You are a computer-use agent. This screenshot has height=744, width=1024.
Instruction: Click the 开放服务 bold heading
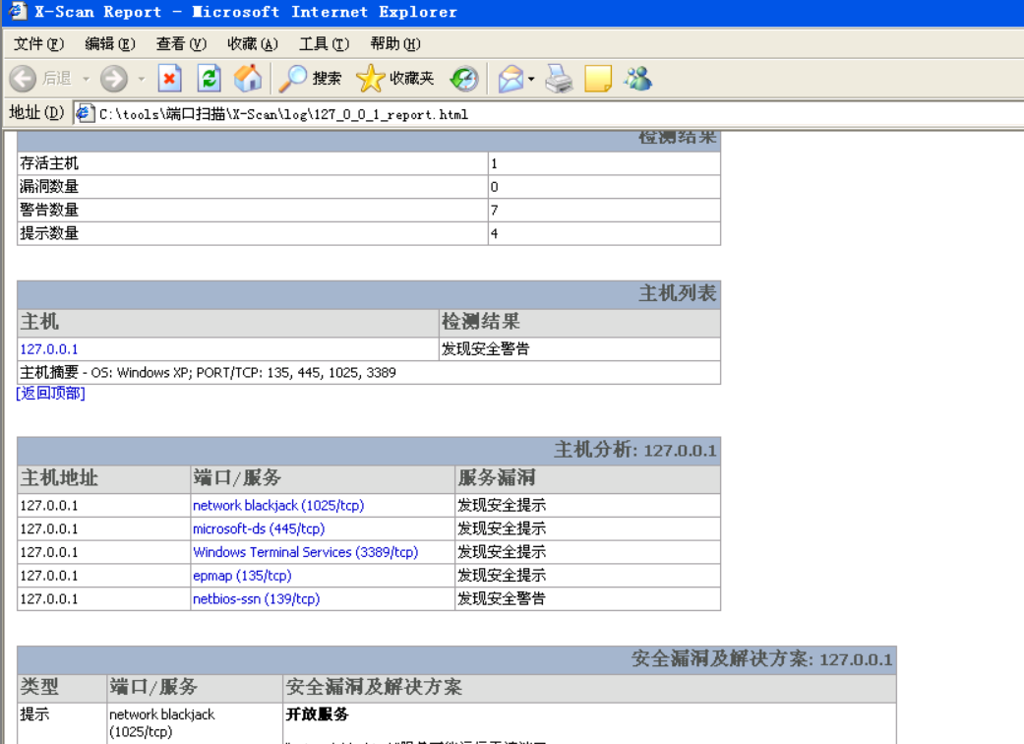pyautogui.click(x=317, y=714)
